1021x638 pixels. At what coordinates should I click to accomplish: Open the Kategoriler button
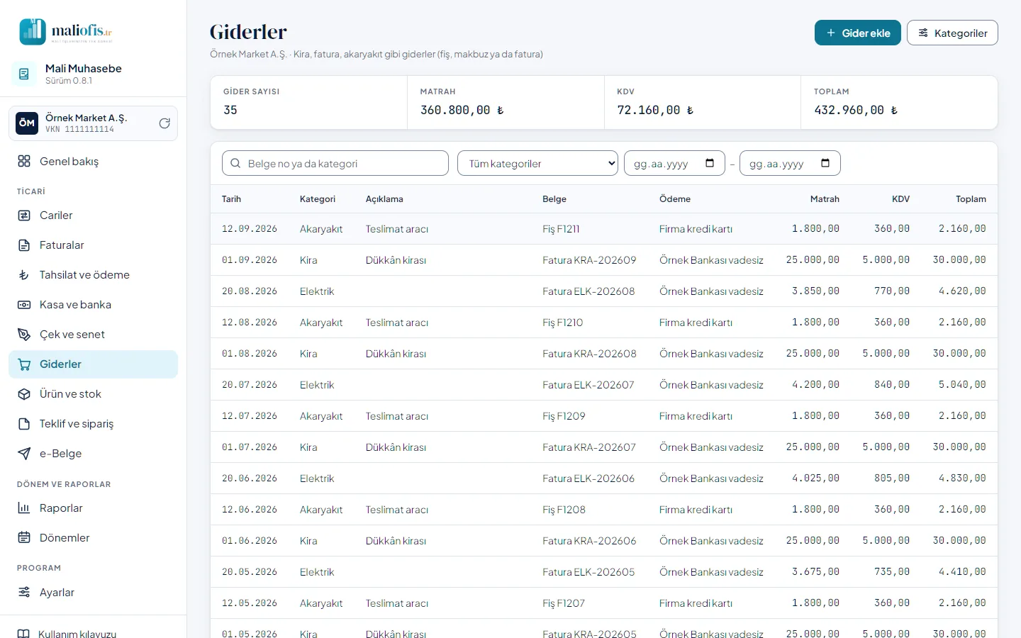click(x=952, y=33)
